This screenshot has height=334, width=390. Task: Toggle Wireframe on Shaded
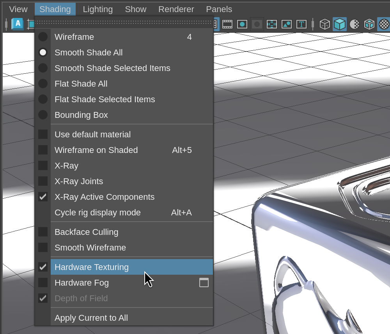pos(124,150)
